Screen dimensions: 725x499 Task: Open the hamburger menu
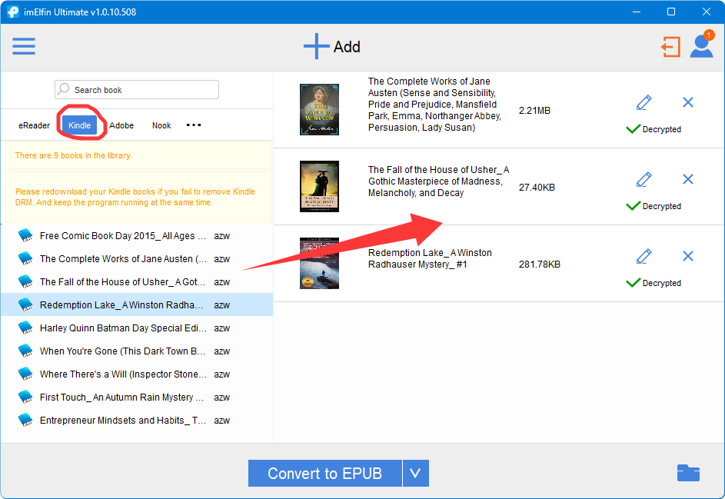[23, 46]
